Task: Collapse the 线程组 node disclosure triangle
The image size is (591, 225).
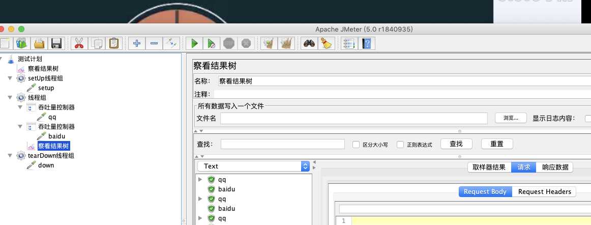Action: pyautogui.click(x=10, y=97)
